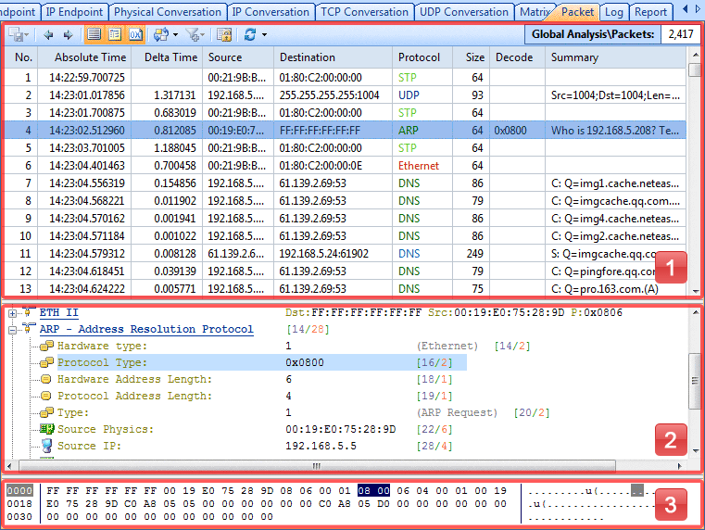Screen dimensions: 705x530
Task: Click the export/save packets toolbar icon
Action: point(16,34)
